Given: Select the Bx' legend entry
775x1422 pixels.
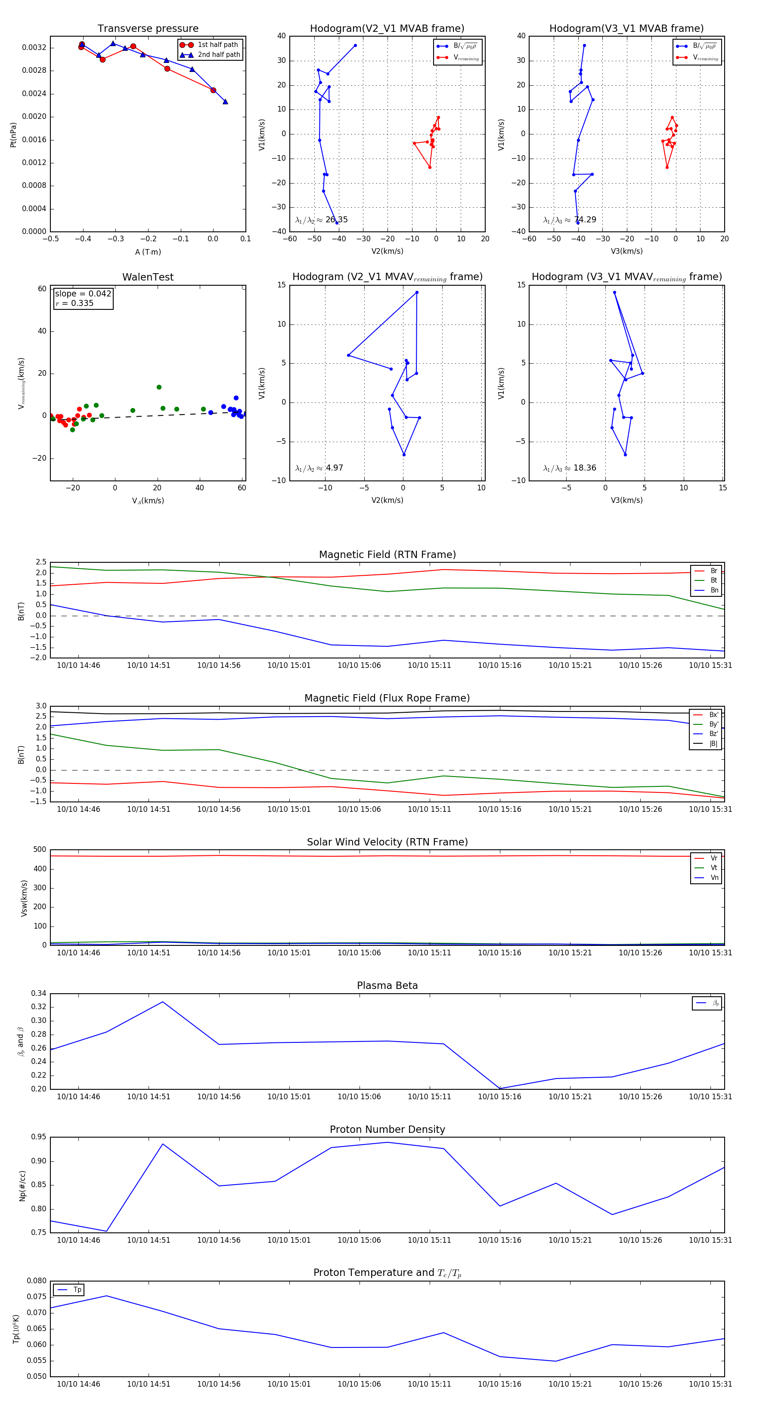Looking at the screenshot, I should [x=706, y=714].
